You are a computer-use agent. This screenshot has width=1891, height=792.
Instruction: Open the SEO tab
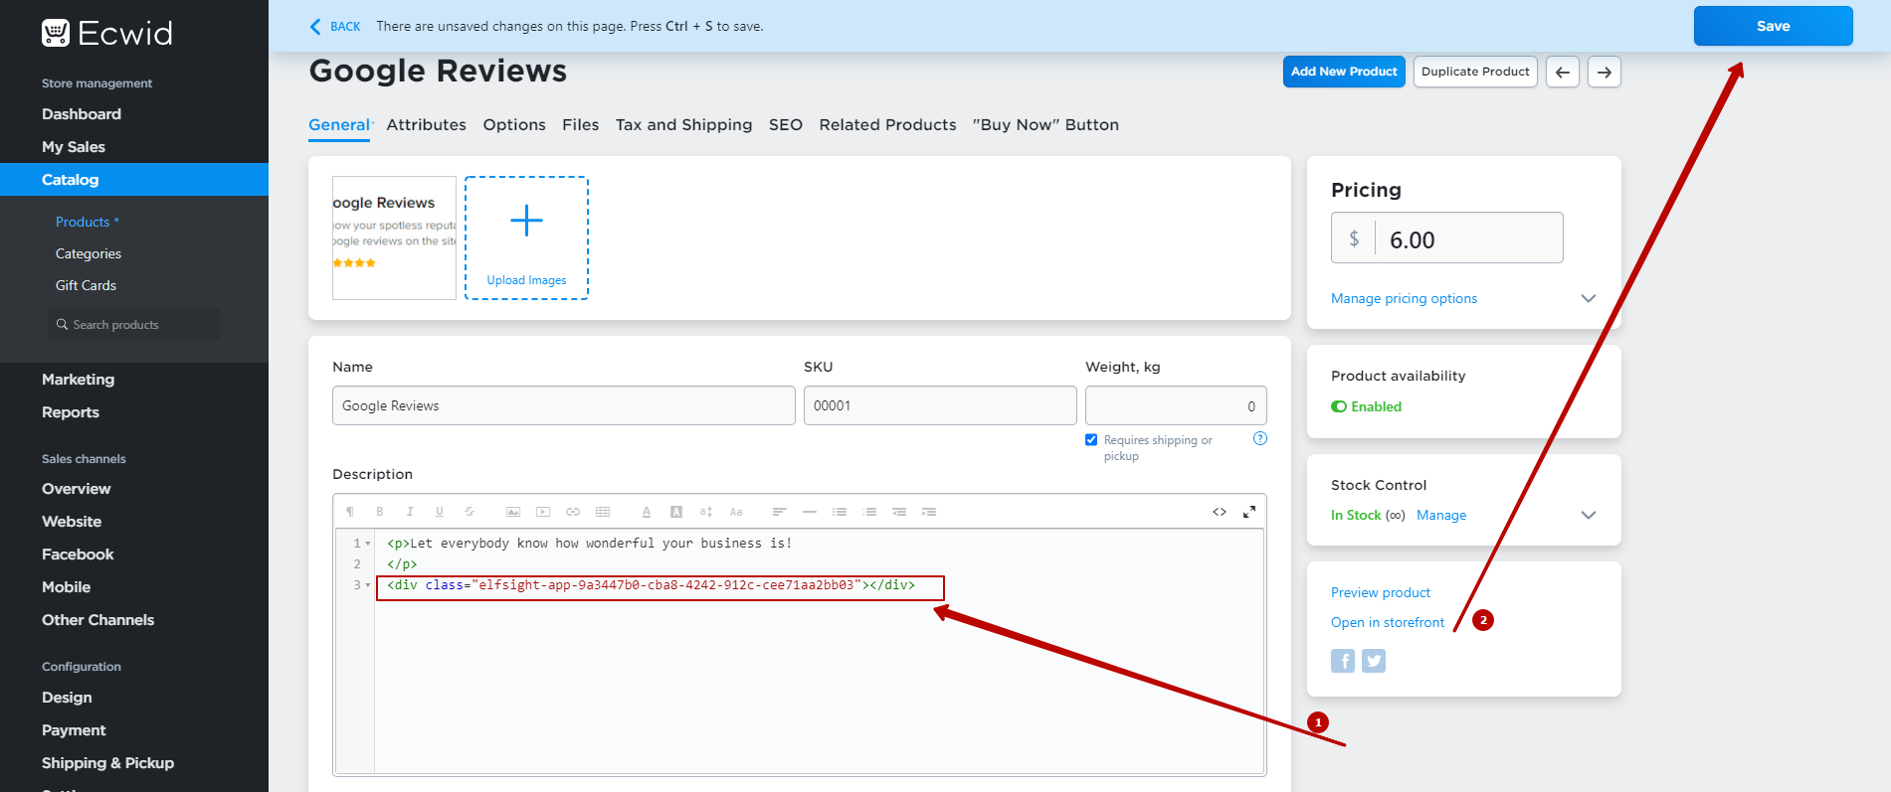click(x=786, y=124)
